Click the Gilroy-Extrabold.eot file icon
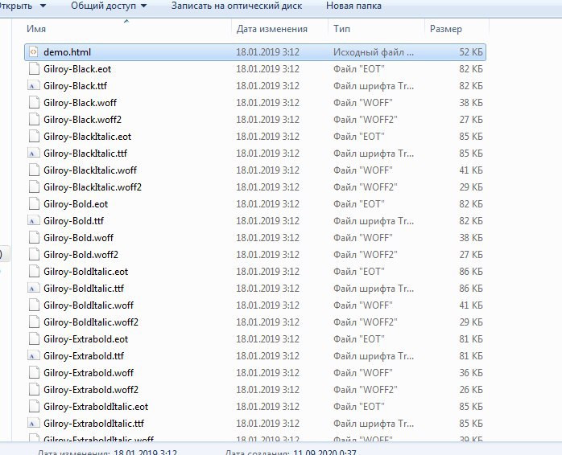This screenshot has height=455, width=562. point(34,339)
